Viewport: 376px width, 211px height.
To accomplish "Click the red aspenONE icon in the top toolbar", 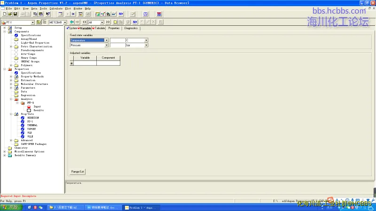I will click(x=159, y=14).
